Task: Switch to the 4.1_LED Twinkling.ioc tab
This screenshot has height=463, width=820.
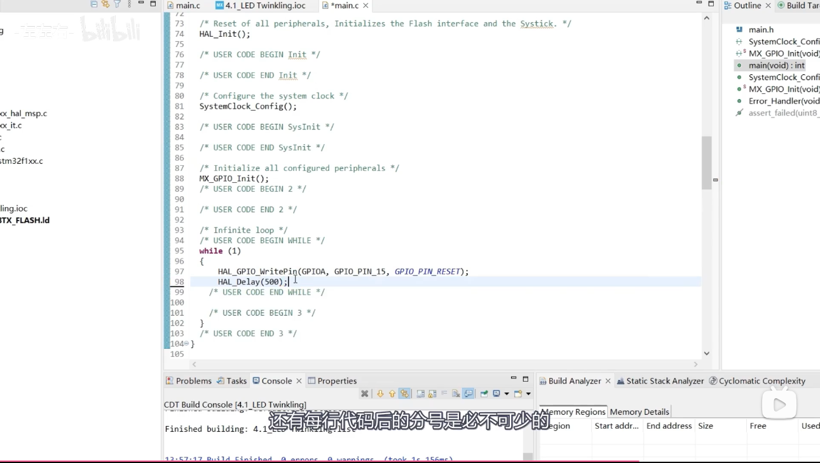Action: click(264, 6)
